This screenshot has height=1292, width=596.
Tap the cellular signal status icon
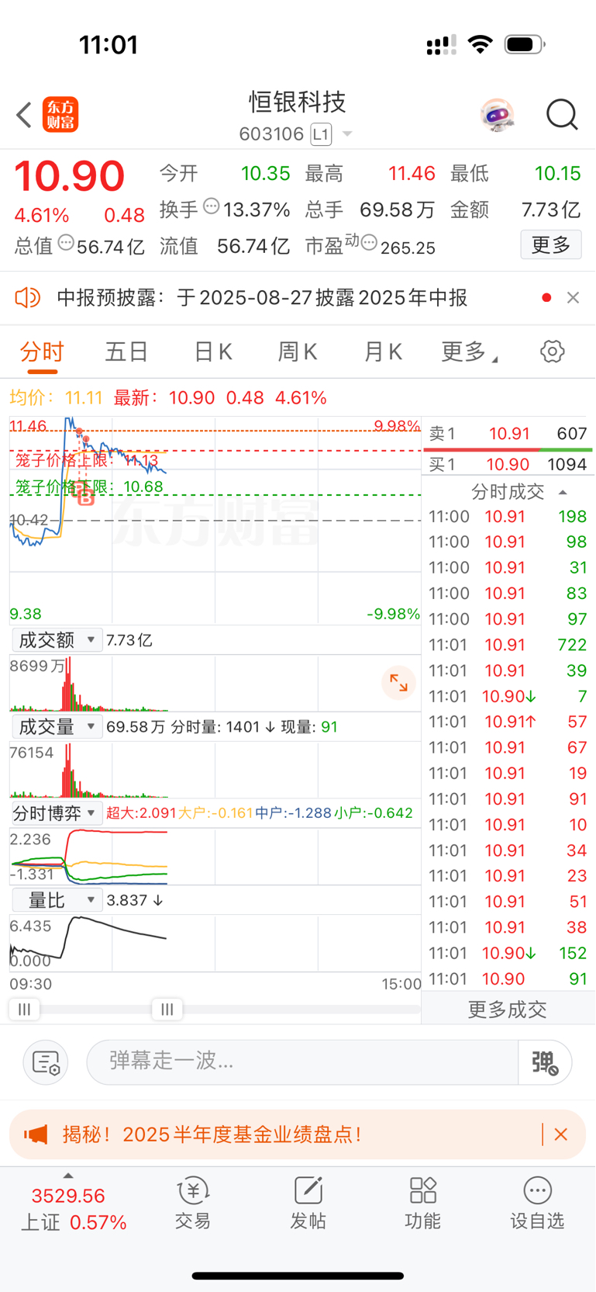[x=442, y=45]
